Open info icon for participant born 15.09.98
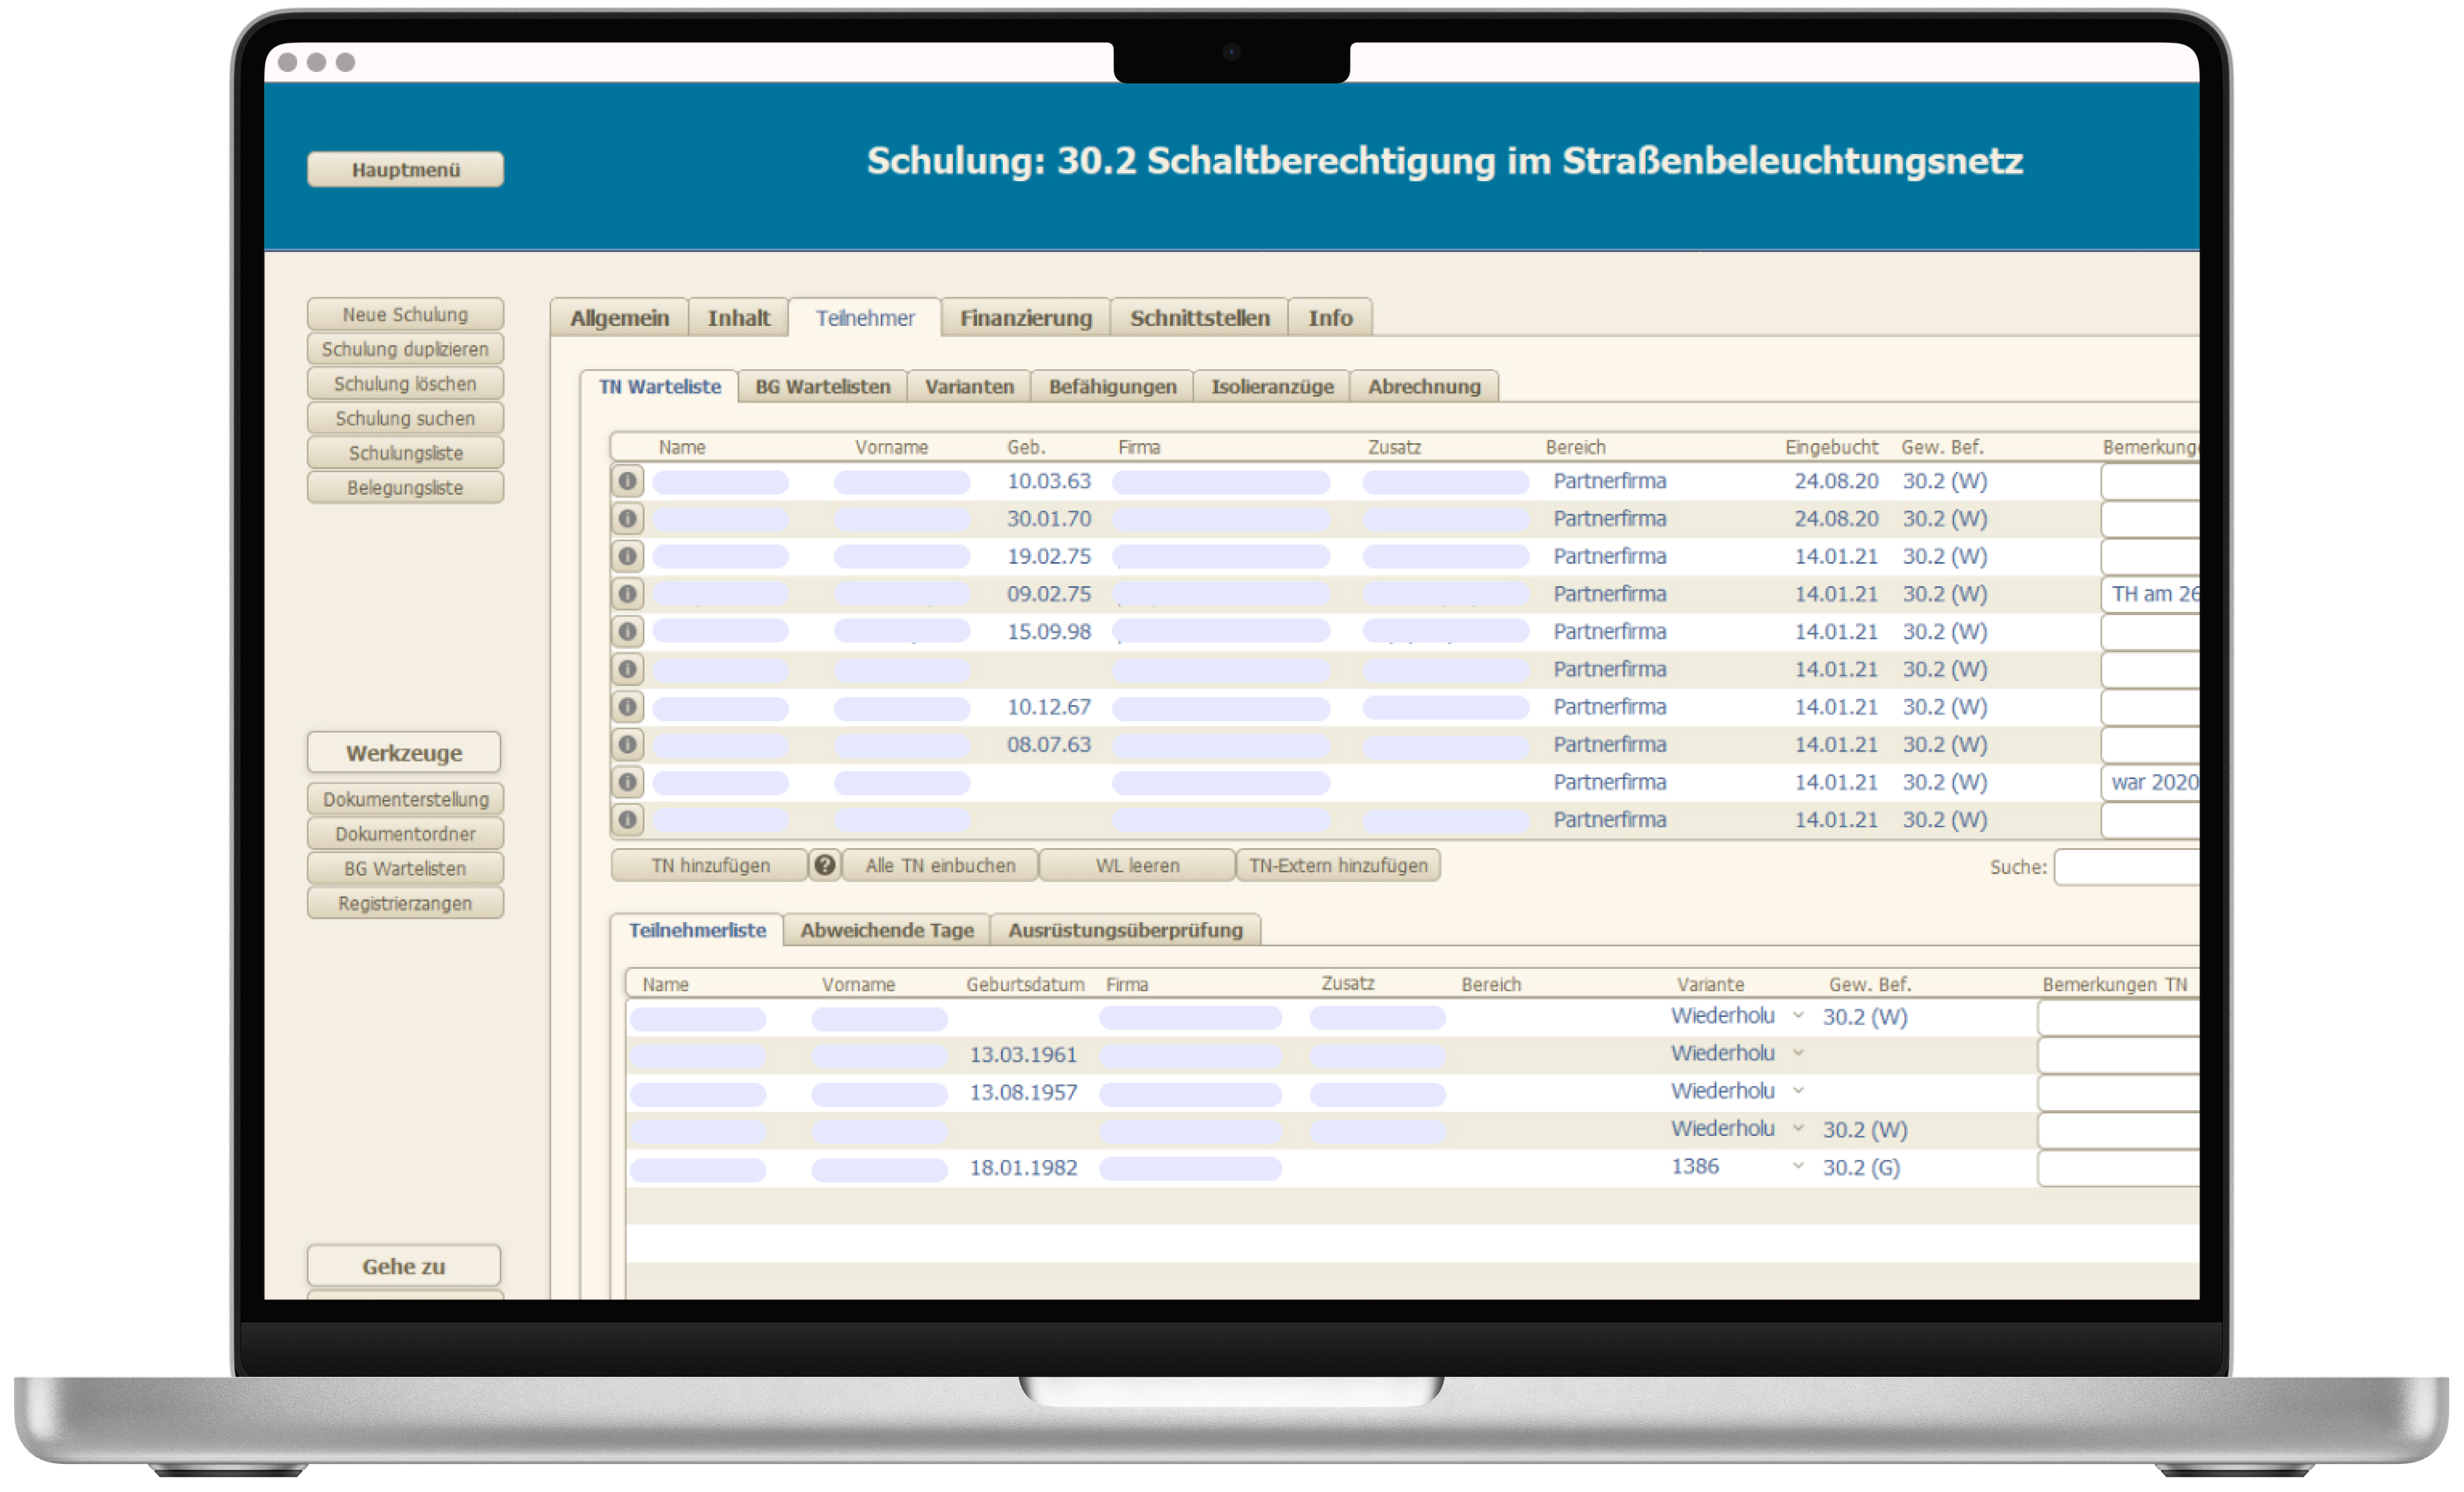2464x1492 pixels. tap(627, 632)
